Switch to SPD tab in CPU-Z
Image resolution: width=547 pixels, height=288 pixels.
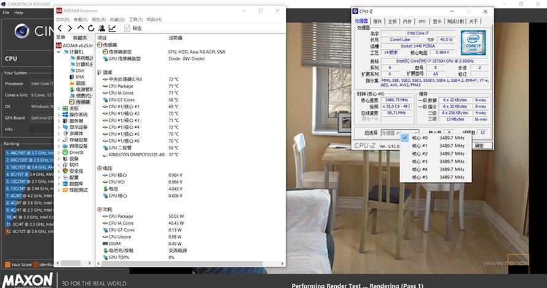(422, 22)
